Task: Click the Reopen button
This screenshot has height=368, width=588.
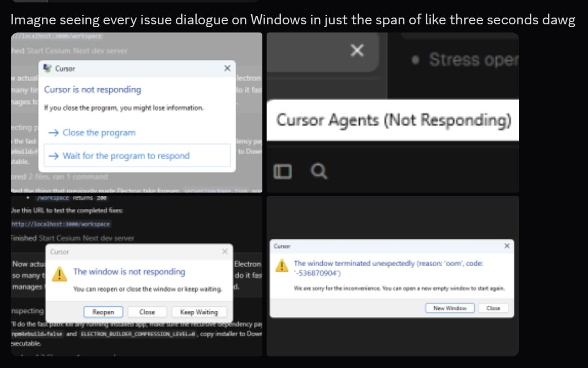Action: [103, 312]
